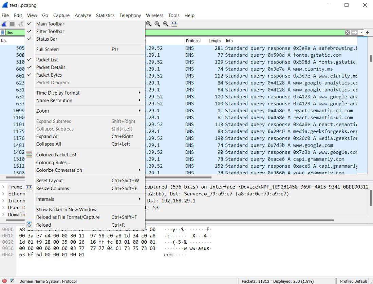Click the apply filter arrow icon

click(354, 33)
